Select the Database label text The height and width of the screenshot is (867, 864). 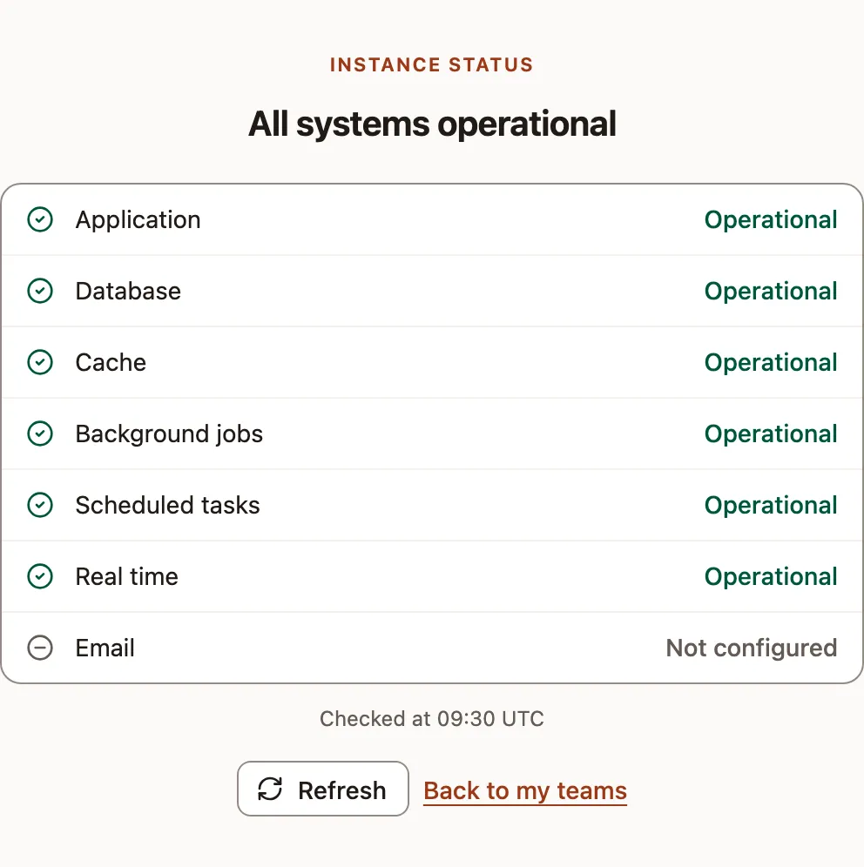(x=128, y=291)
